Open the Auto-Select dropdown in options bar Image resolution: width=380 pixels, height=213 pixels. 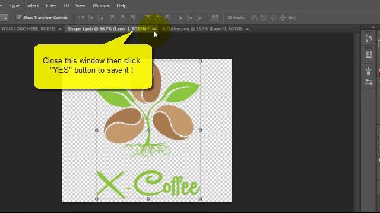tap(4, 18)
